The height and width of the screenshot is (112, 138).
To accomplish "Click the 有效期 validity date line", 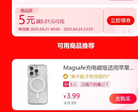I will pos(56,29).
